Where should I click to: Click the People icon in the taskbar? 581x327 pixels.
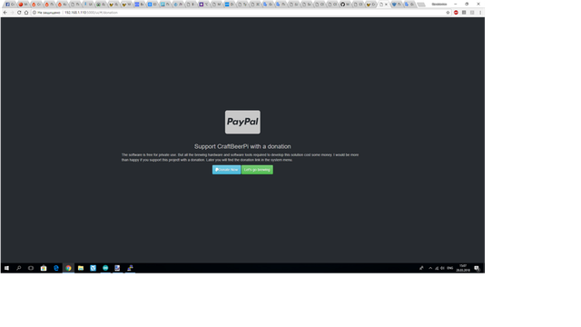coord(421,268)
